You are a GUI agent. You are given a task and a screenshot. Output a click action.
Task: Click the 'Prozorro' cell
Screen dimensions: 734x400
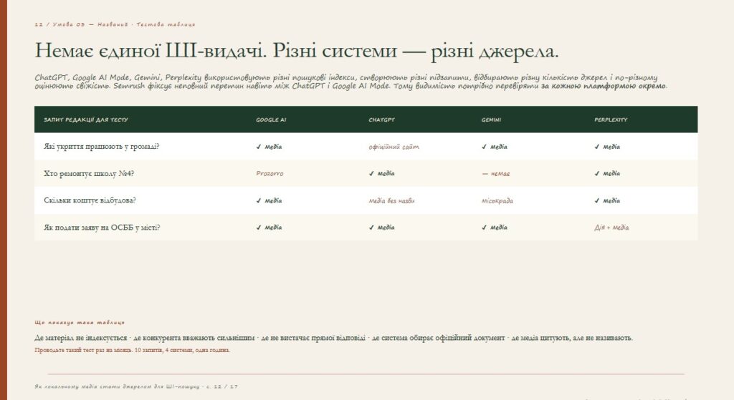(270, 173)
